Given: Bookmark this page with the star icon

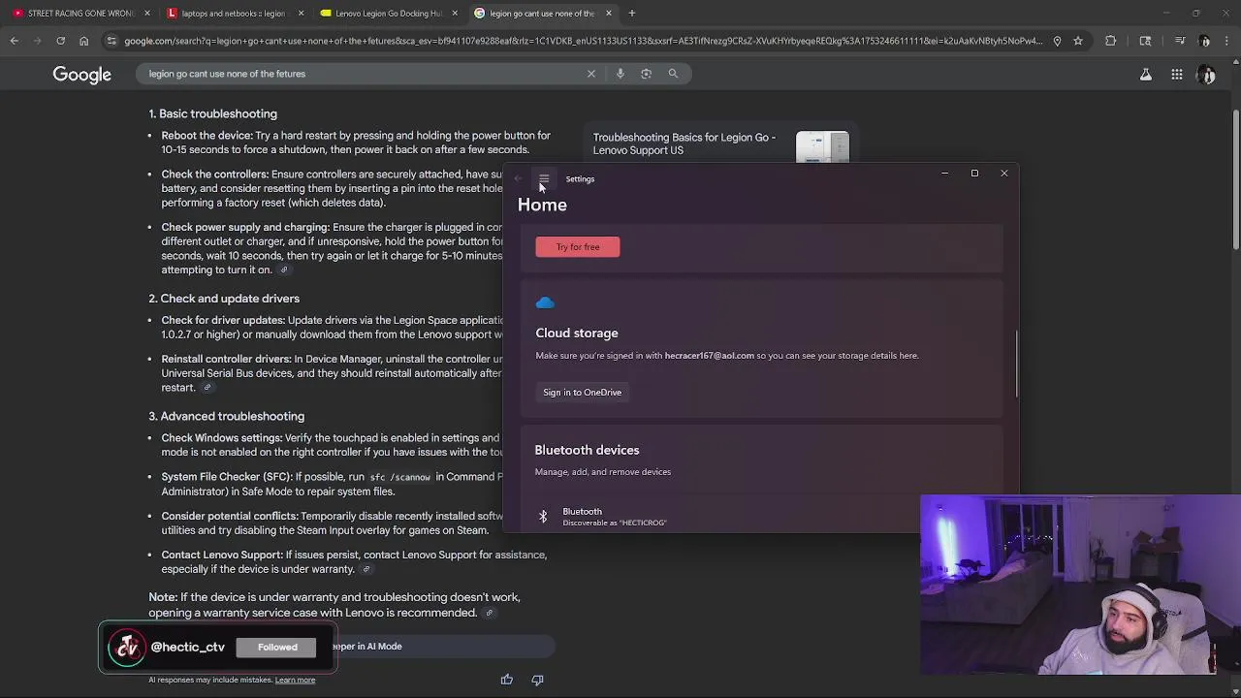Looking at the screenshot, I should point(1077,41).
